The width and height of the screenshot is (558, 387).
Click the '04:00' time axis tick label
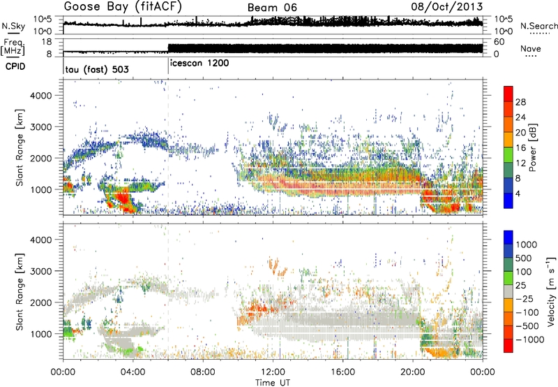133,372
